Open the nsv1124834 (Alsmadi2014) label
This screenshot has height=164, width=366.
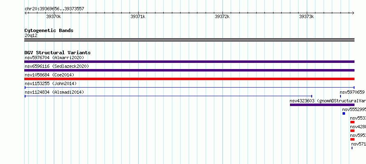[54, 92]
